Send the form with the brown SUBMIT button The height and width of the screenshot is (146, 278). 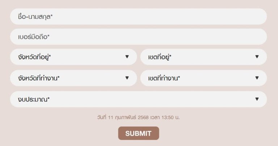click(139, 133)
